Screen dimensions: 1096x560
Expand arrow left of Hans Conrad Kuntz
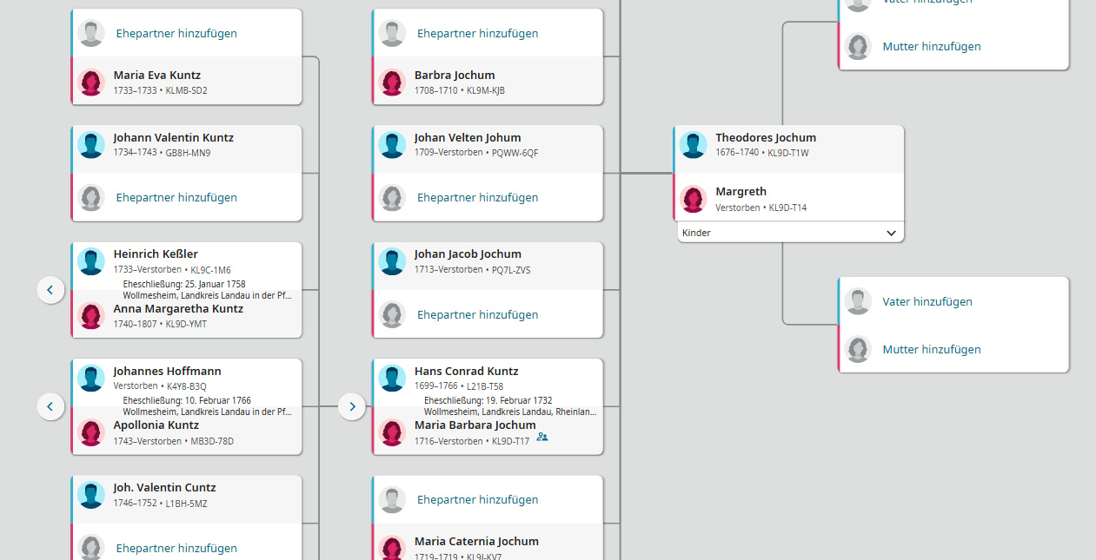tap(352, 406)
